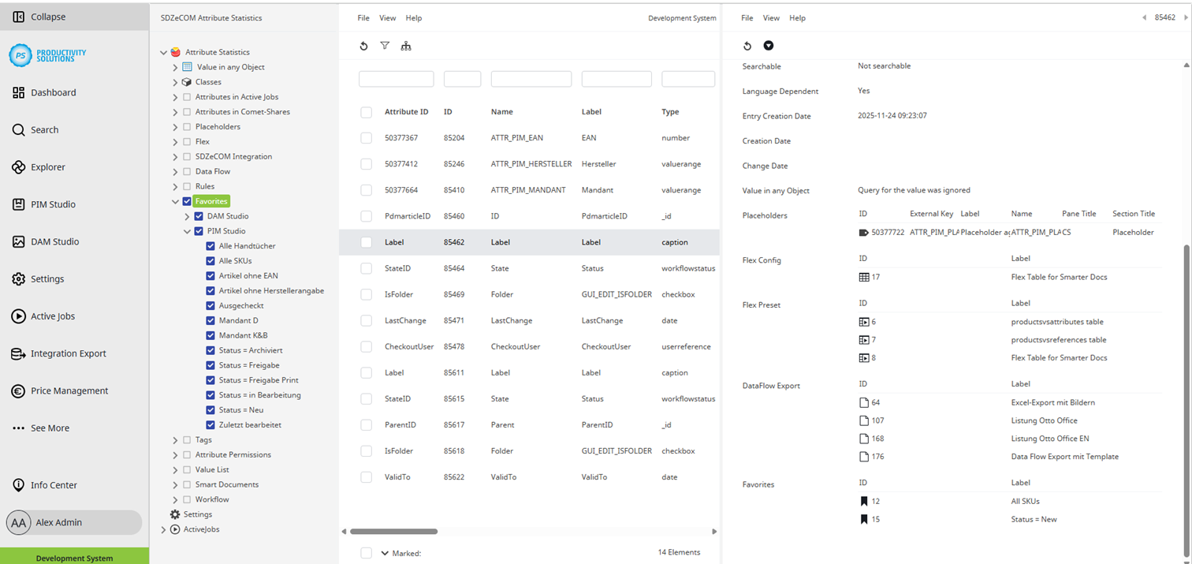This screenshot has height=564, width=1192.
Task: Uncheck the Alle SKUs favorite
Action: (x=210, y=260)
